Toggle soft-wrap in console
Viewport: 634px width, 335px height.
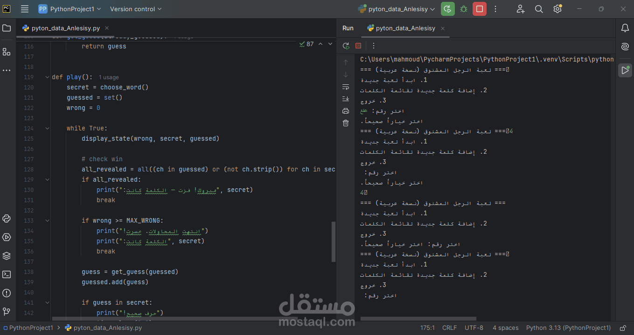(346, 87)
